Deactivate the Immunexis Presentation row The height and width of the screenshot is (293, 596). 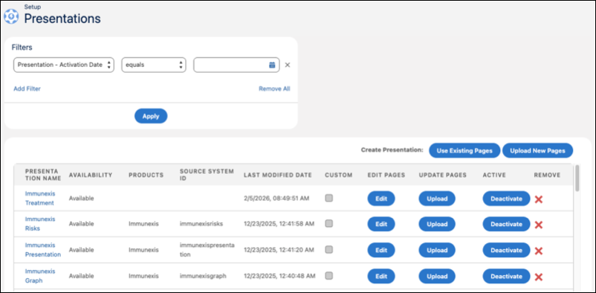tap(506, 250)
